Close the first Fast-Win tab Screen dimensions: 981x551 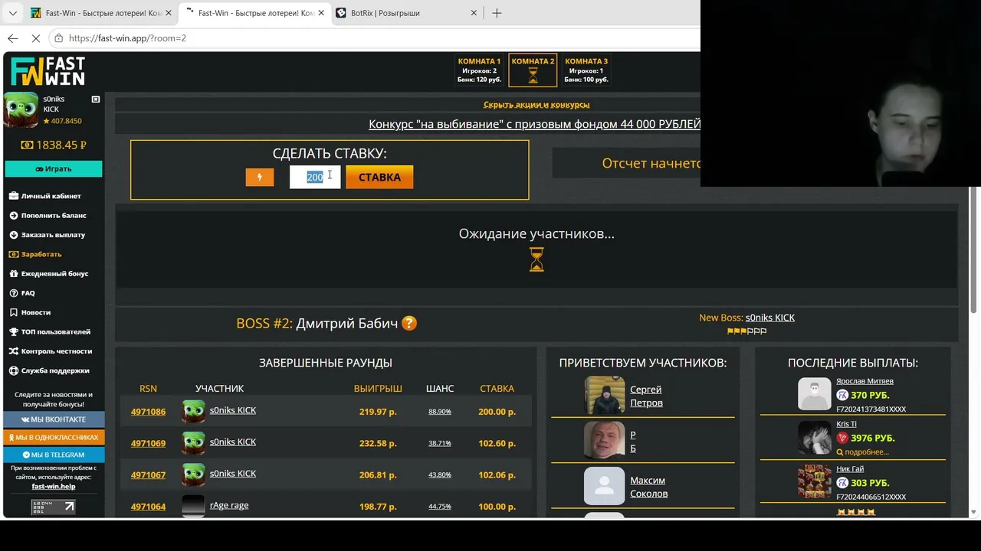pos(169,13)
